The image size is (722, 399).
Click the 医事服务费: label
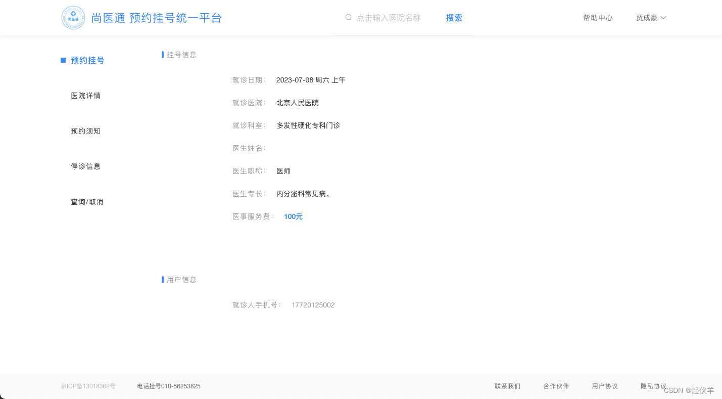(x=253, y=216)
